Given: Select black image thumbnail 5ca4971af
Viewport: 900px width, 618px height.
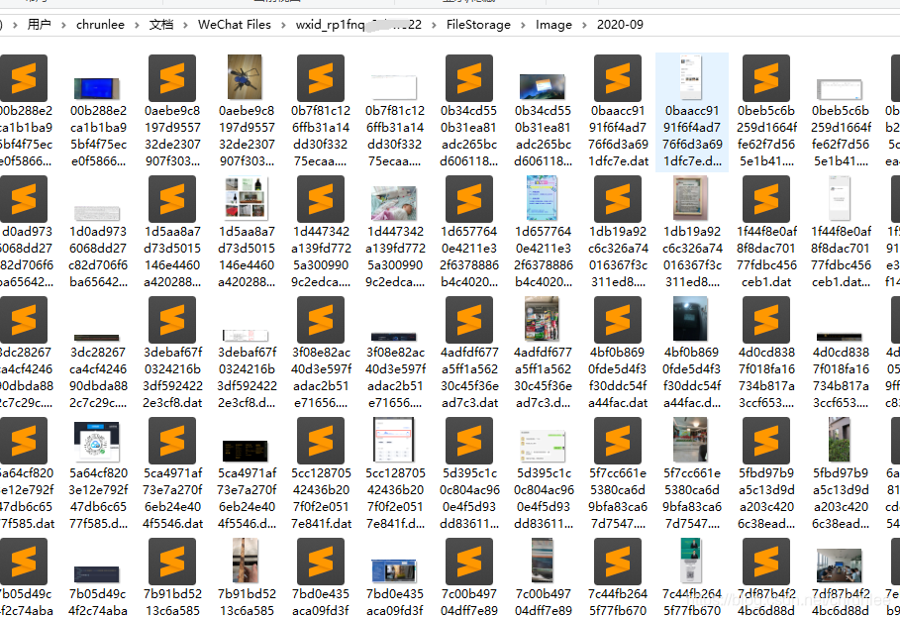Looking at the screenshot, I should pos(246,451).
